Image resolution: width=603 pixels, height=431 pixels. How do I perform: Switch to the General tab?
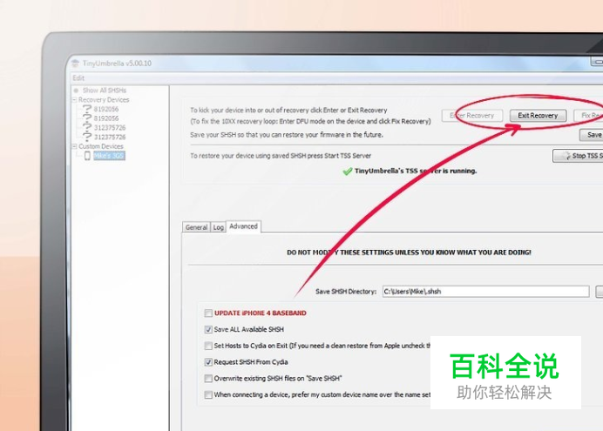(x=196, y=227)
